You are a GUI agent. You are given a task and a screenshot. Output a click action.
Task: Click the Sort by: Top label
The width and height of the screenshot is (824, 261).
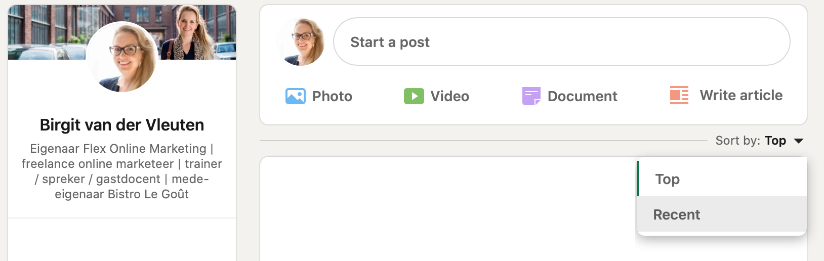(751, 141)
